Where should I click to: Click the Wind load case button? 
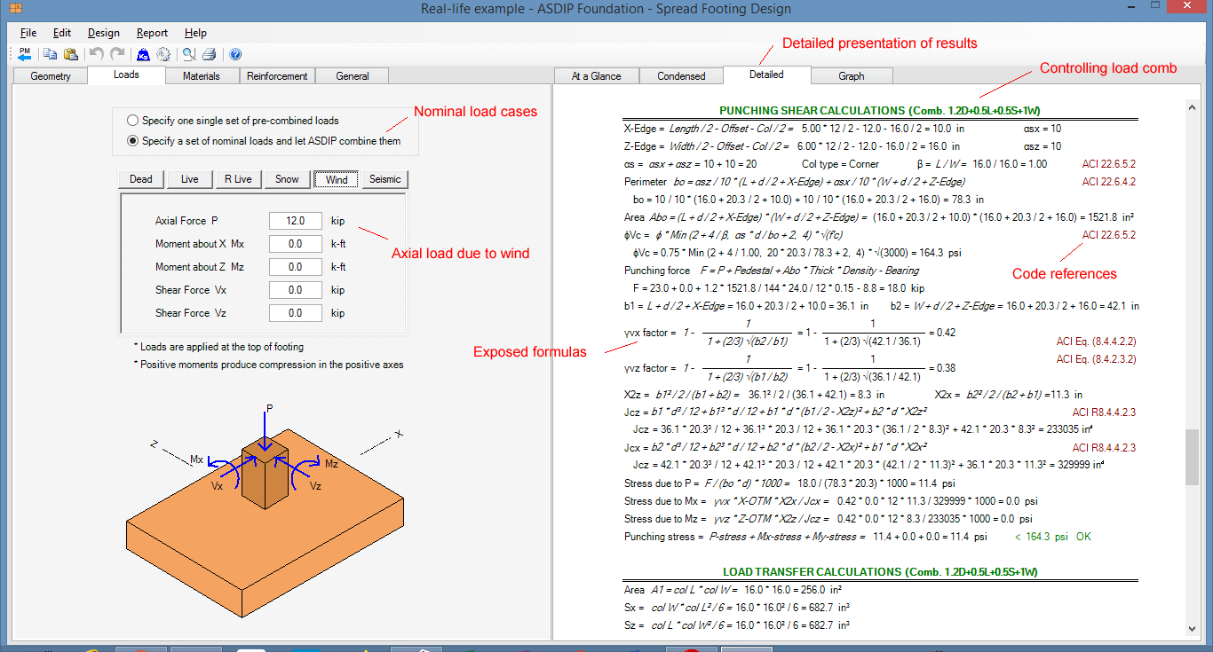[x=337, y=179]
